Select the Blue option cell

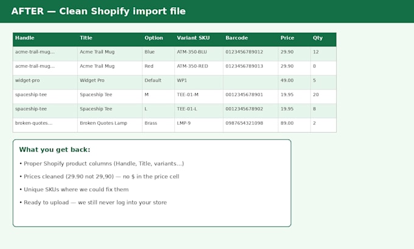pos(158,54)
